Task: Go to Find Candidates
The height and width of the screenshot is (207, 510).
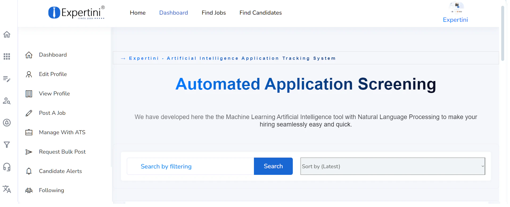Action: 261,13
